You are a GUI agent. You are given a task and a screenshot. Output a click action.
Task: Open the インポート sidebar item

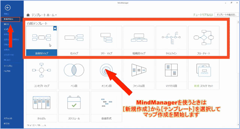tap(8, 29)
